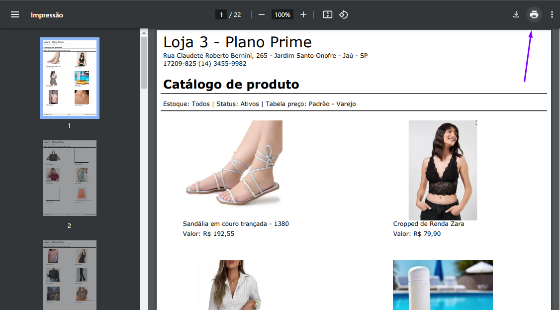The width and height of the screenshot is (560, 310).
Task: Click the 'Valor: R$ 192,55' price
Action: (x=208, y=234)
